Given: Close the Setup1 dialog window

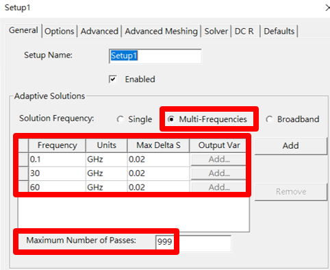Looking at the screenshot, I should point(327,8).
